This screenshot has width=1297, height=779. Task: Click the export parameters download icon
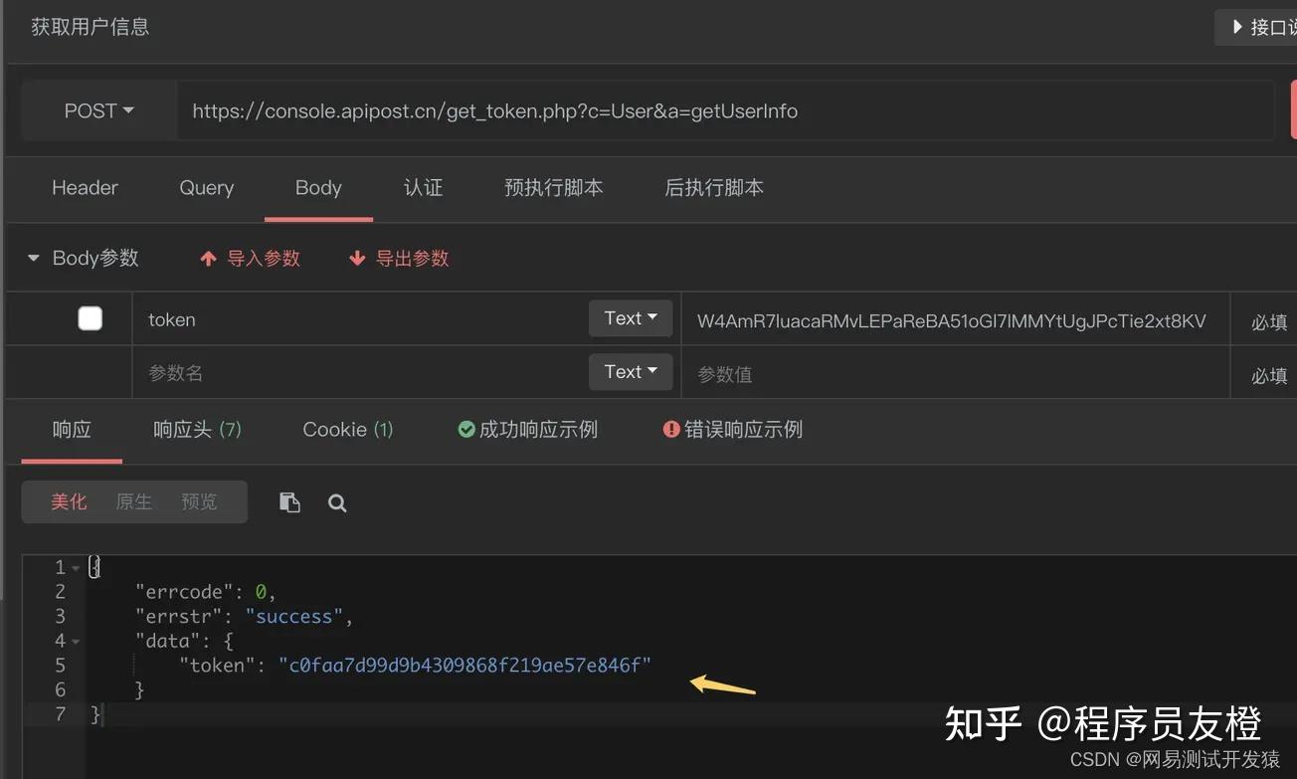[x=357, y=257]
